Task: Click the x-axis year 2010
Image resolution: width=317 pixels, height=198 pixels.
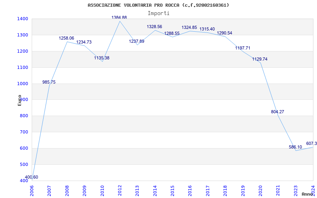Action: pyautogui.click(x=102, y=191)
